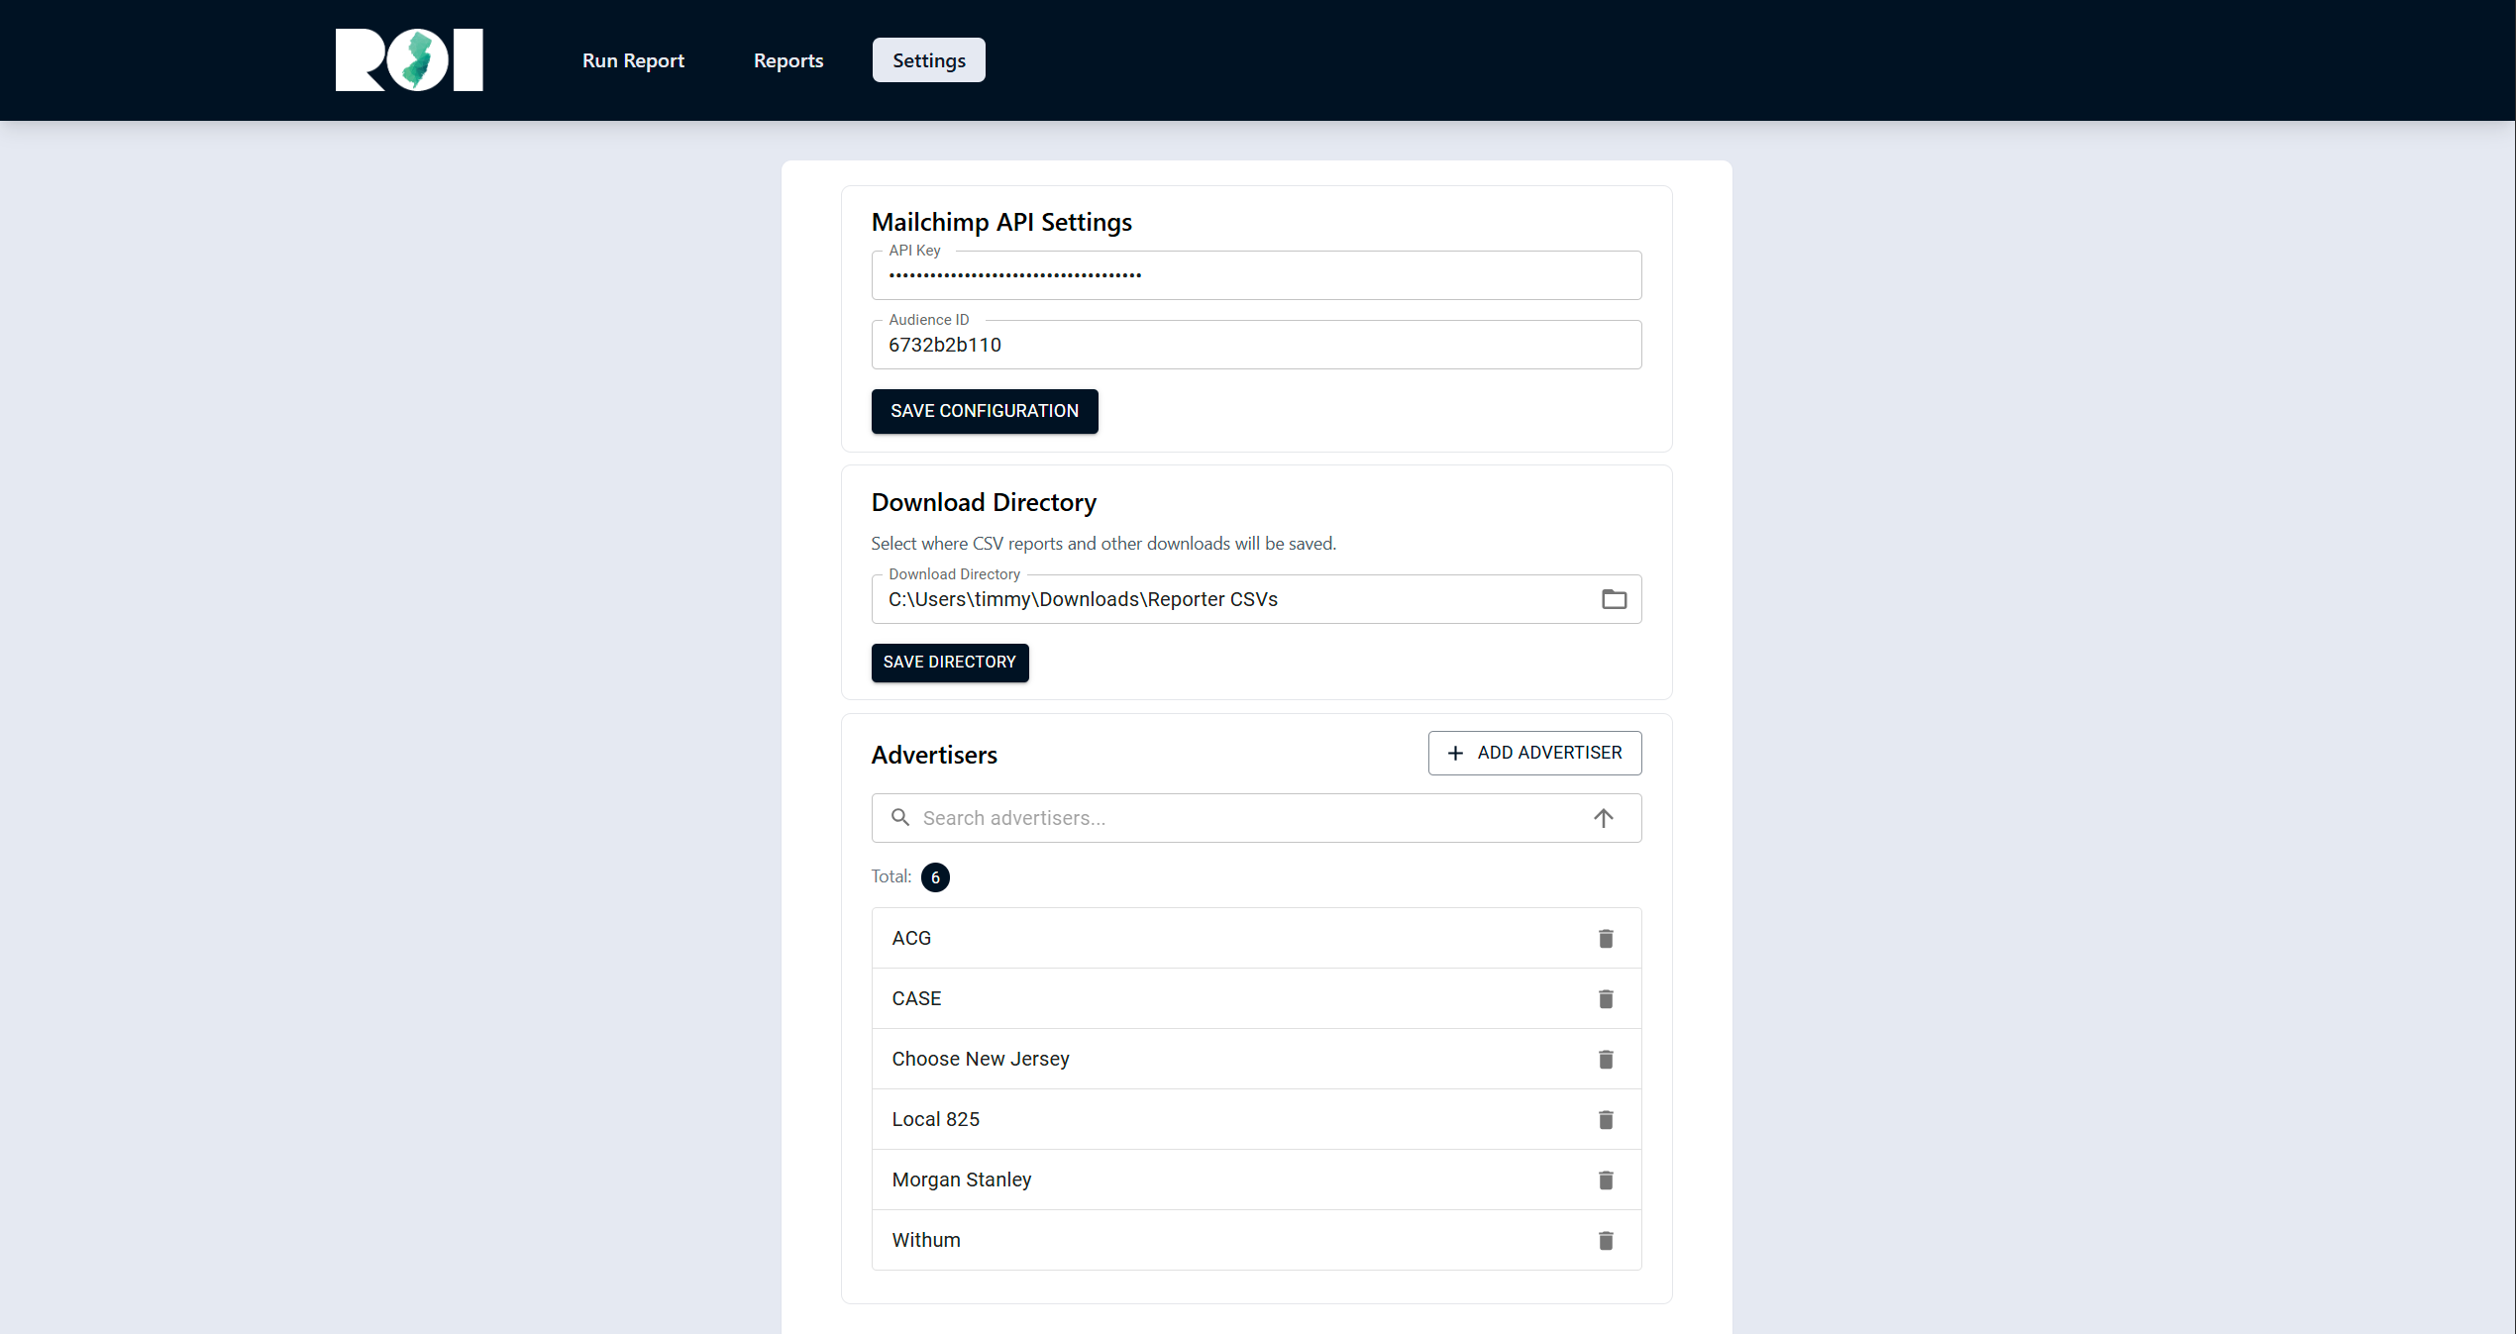
Task: Click the ROI logo
Action: point(409,59)
